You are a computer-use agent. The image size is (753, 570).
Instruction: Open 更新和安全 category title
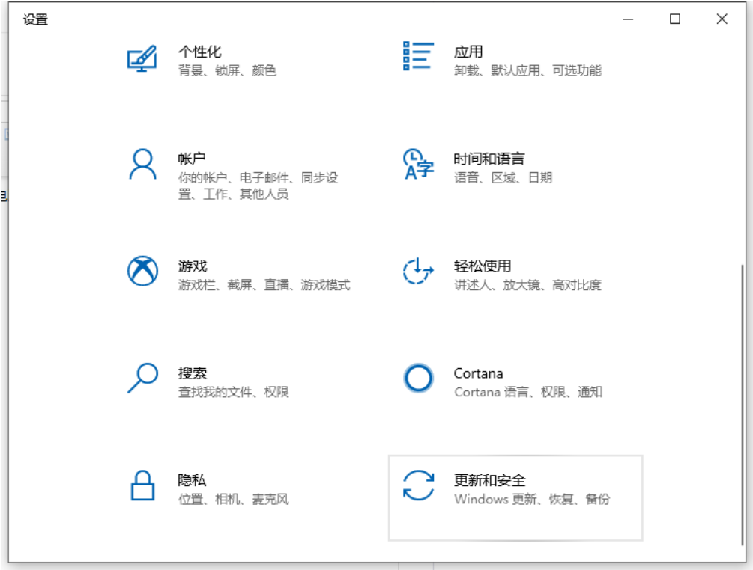click(490, 480)
